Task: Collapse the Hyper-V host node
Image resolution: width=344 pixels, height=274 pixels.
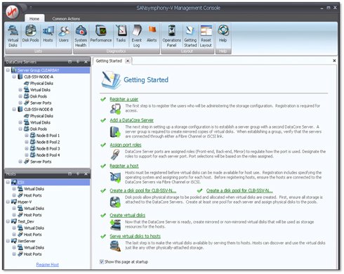Action: click(x=8, y=202)
